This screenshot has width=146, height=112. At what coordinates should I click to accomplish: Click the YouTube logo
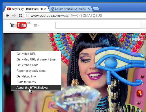(x=18, y=25)
